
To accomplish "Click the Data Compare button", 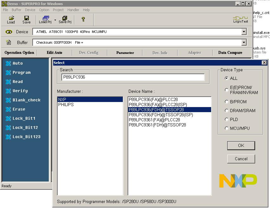I will [230, 53].
